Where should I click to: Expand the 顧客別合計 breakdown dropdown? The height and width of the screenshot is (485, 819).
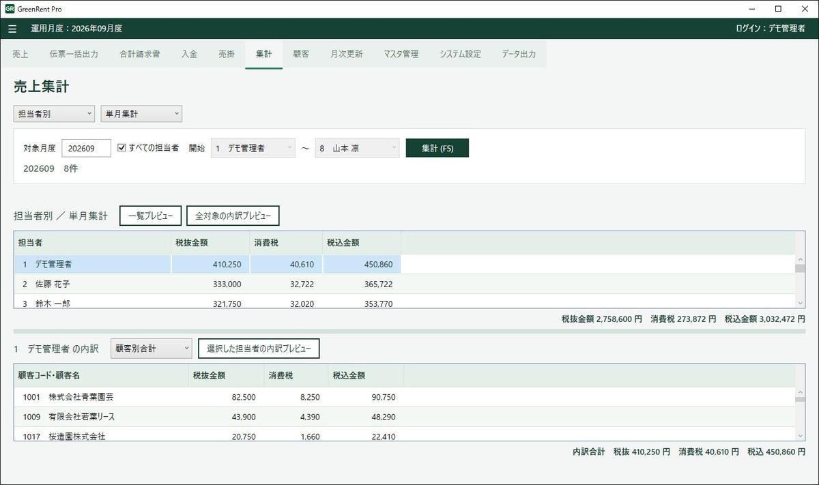tap(152, 349)
